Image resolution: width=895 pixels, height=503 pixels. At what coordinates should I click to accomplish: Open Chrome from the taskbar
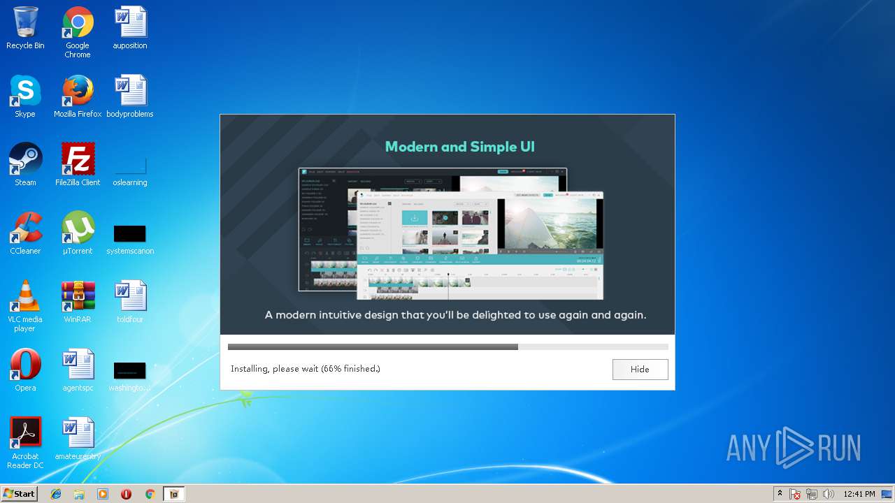[x=150, y=494]
